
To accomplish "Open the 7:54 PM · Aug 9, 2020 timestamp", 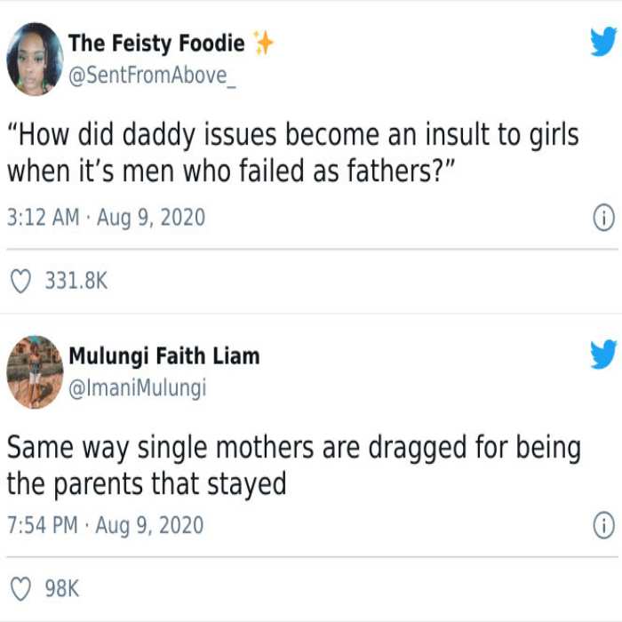I will click(106, 525).
